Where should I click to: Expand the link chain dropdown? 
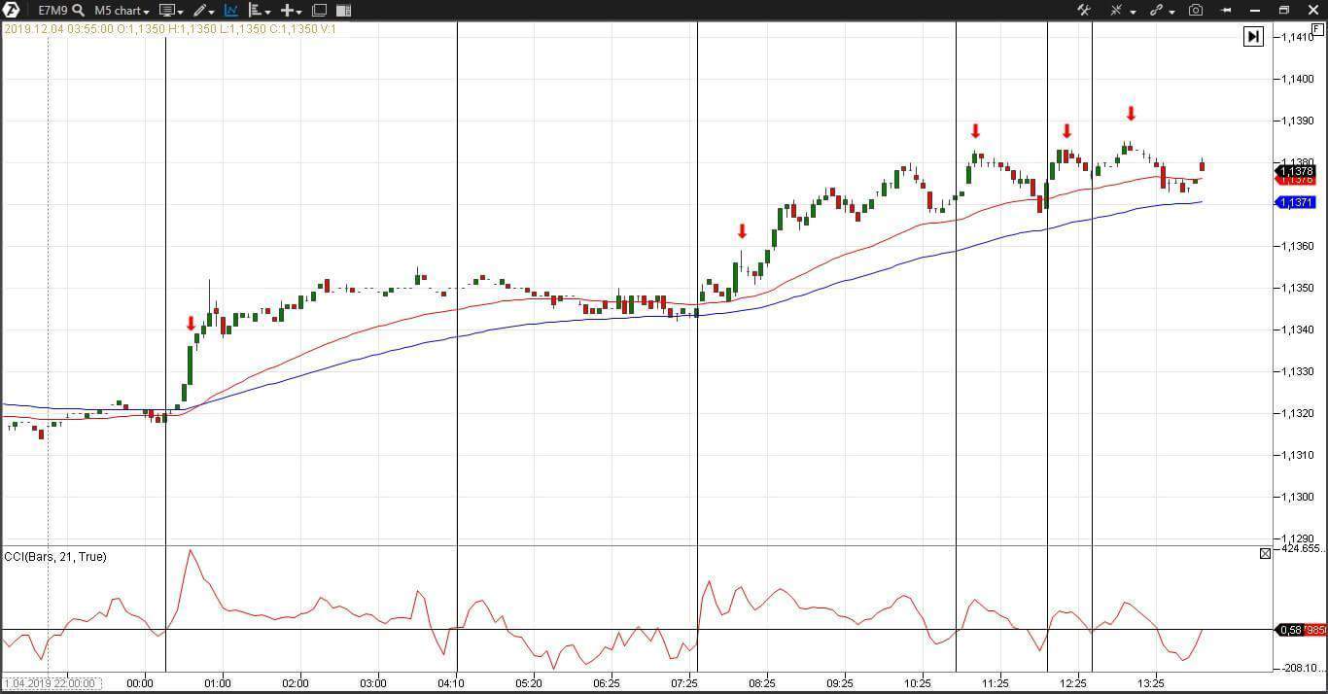[1162, 10]
